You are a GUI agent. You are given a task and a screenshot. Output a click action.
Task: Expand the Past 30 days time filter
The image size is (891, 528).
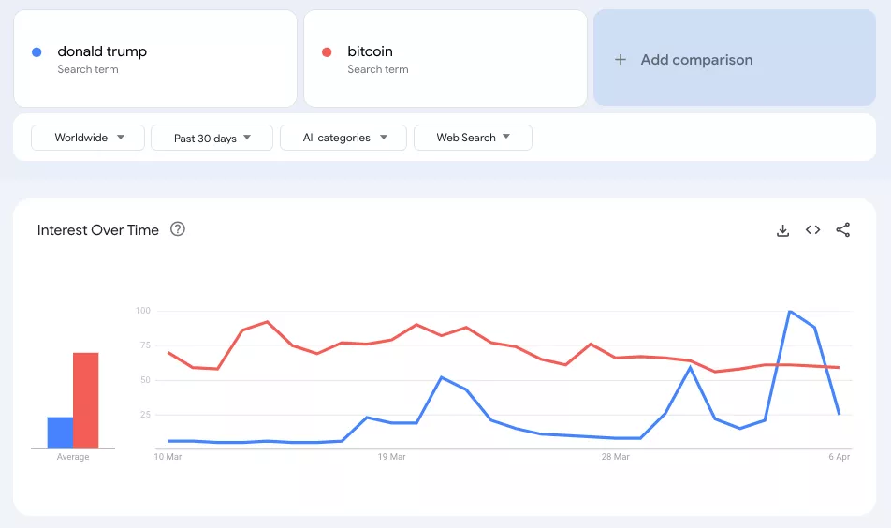click(212, 138)
